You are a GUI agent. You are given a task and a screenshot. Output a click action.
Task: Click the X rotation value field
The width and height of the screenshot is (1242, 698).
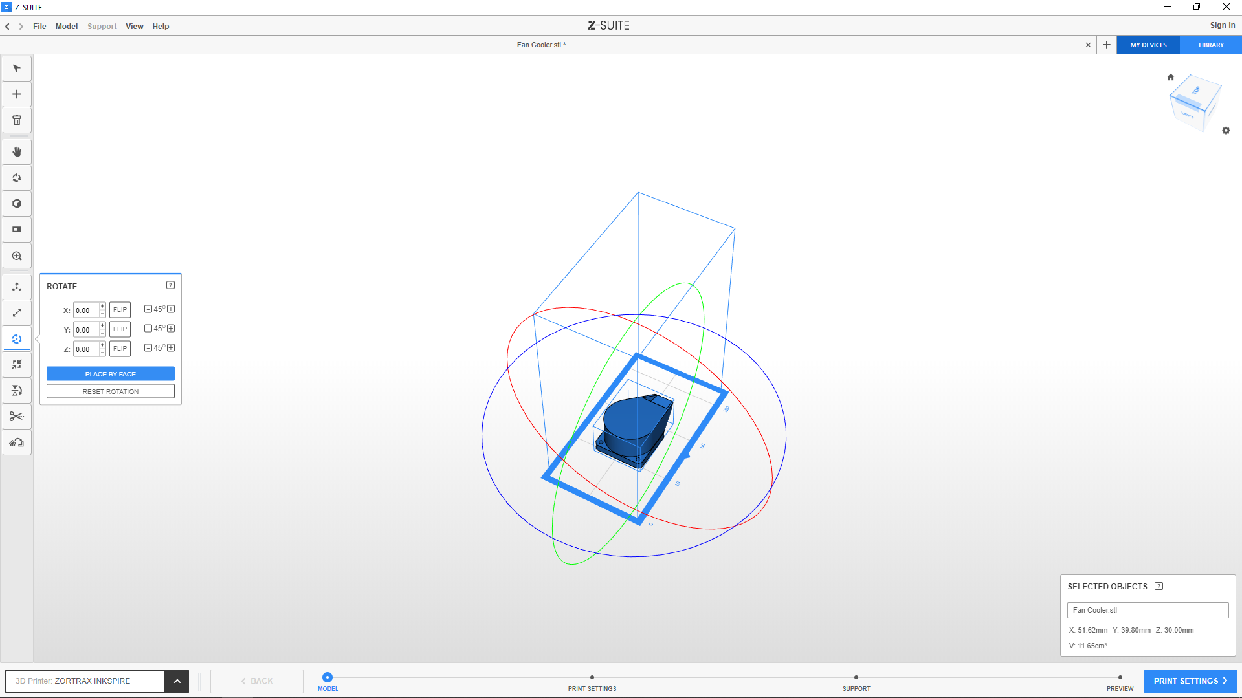click(x=85, y=311)
